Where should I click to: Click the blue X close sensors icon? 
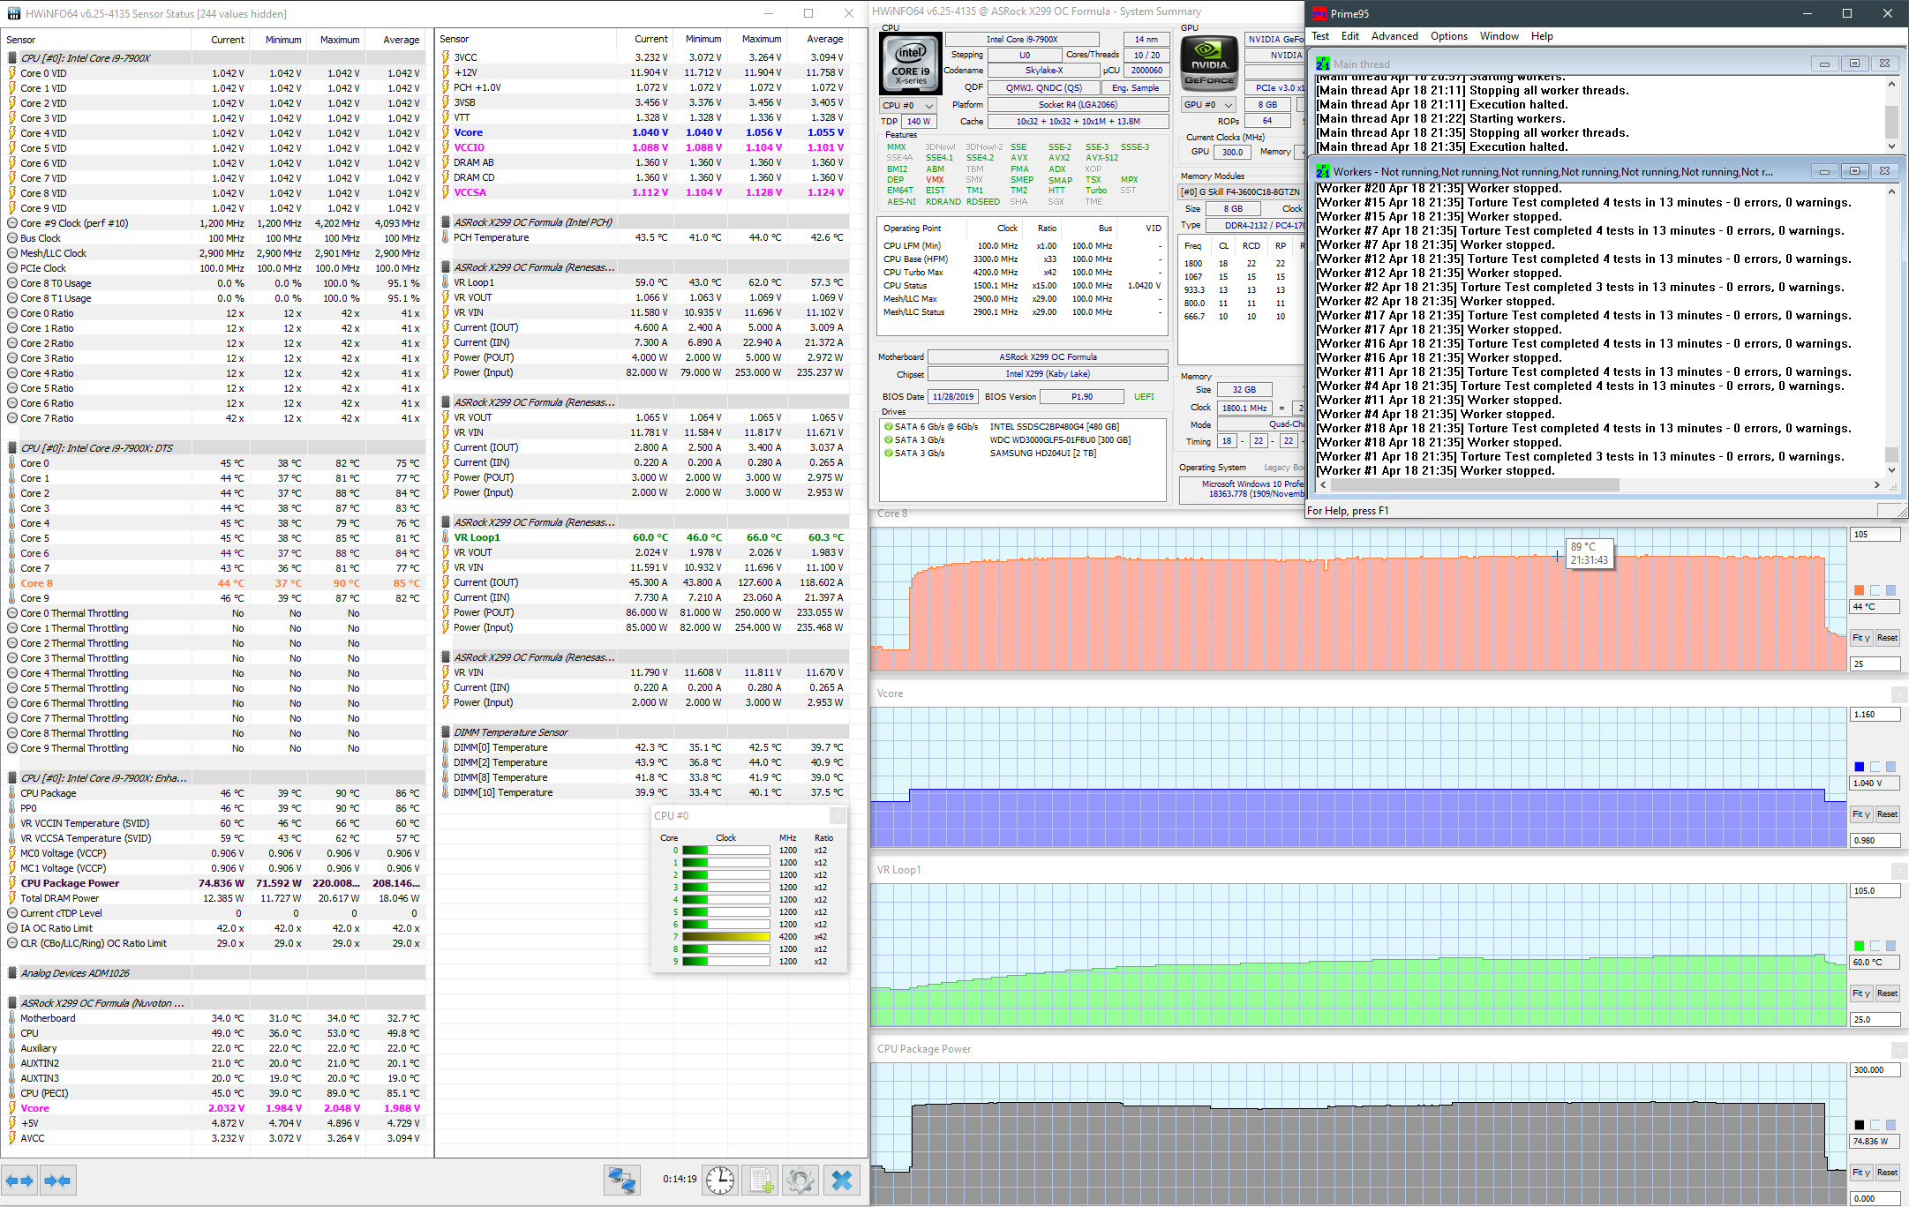coord(841,1181)
